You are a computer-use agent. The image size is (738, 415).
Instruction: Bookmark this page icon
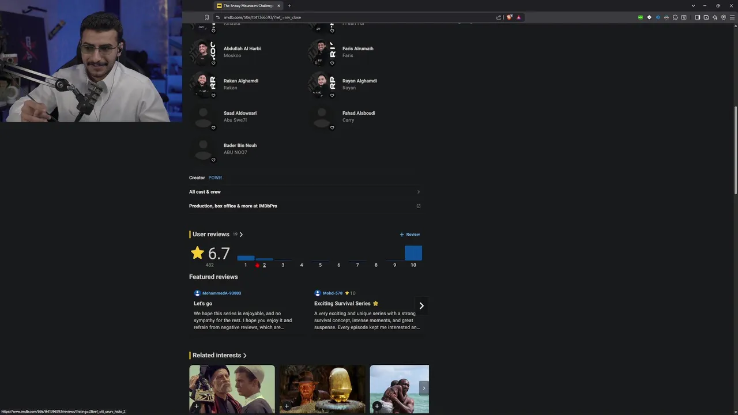tap(207, 17)
